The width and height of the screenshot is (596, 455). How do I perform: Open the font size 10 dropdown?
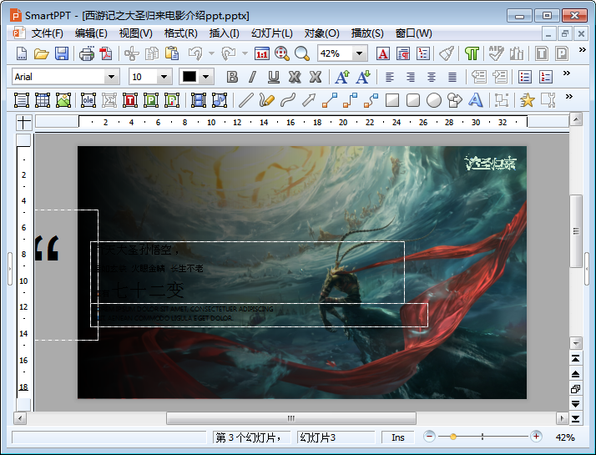[164, 77]
